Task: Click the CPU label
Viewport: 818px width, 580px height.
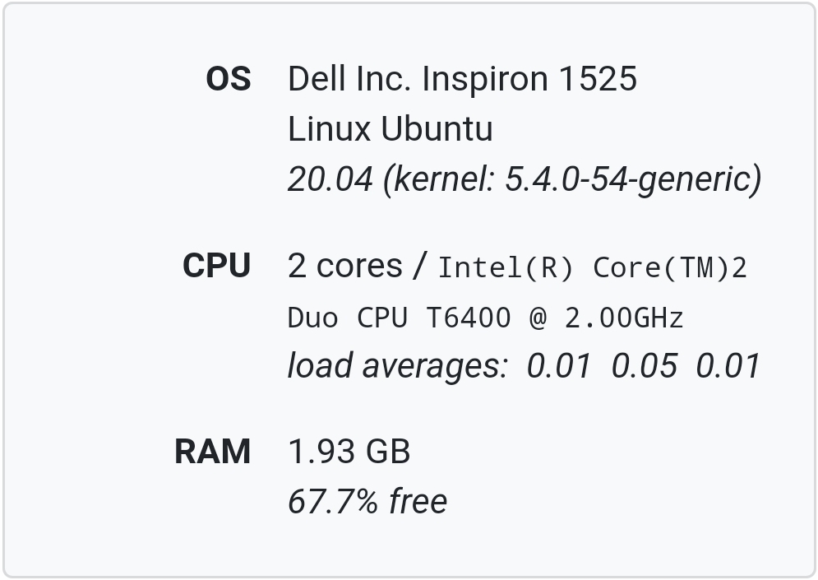Action: pos(216,267)
